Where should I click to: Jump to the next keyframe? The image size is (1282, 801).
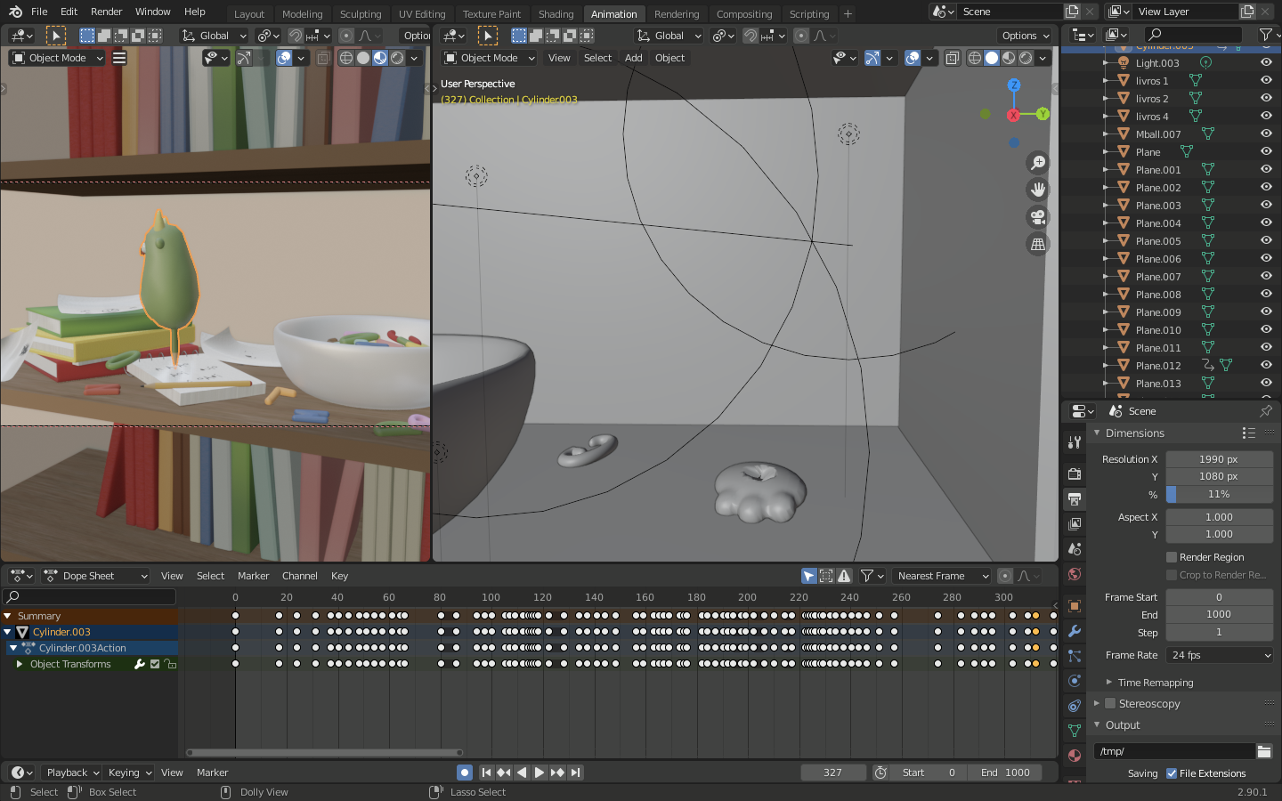point(557,773)
